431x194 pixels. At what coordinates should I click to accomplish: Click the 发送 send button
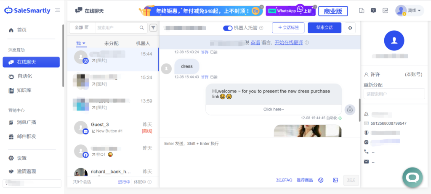coord(351,180)
